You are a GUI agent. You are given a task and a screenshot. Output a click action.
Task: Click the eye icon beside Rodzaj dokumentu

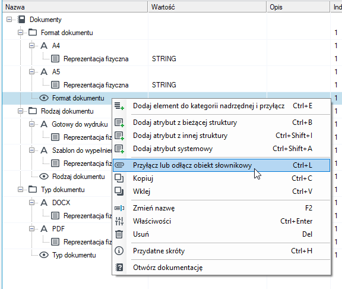click(x=44, y=176)
